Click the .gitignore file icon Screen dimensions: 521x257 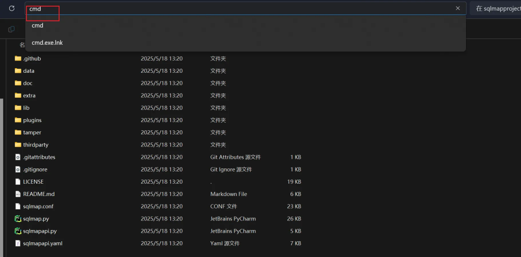[x=18, y=169]
